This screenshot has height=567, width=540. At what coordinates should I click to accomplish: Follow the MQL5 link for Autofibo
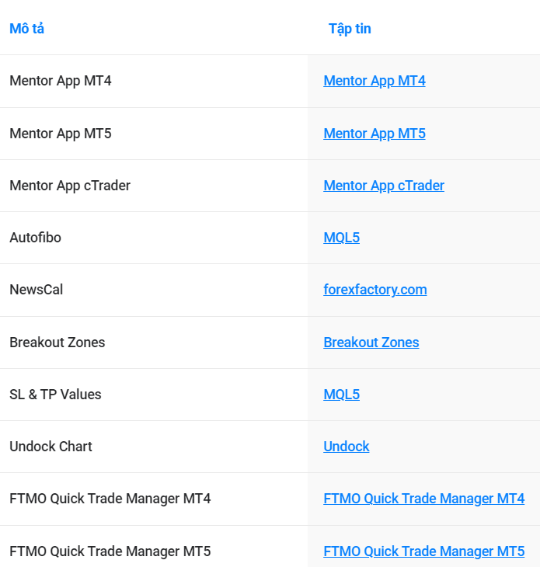click(341, 238)
